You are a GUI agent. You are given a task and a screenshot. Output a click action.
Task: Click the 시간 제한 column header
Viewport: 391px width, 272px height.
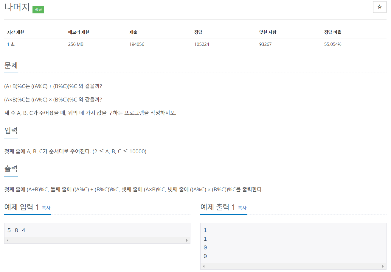tap(15, 32)
